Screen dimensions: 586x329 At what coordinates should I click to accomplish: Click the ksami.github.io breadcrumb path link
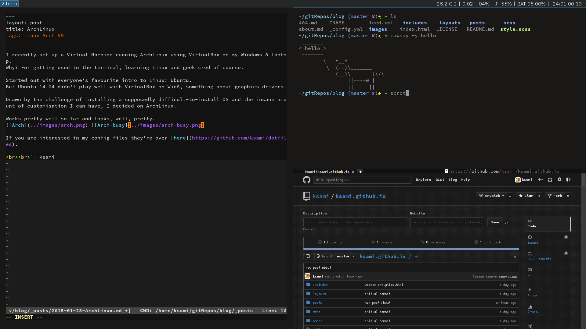tap(382, 256)
